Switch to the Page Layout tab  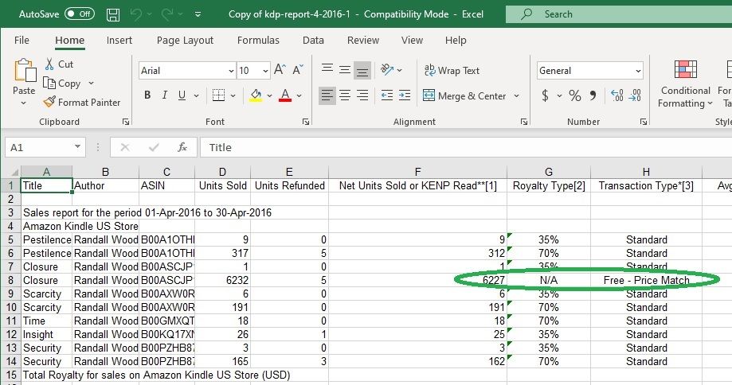point(185,41)
